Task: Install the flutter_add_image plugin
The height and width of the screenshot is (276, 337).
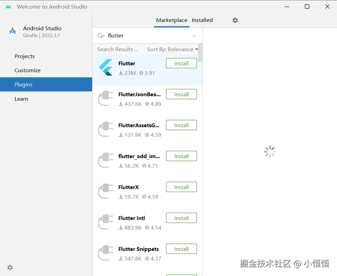Action: [182, 156]
